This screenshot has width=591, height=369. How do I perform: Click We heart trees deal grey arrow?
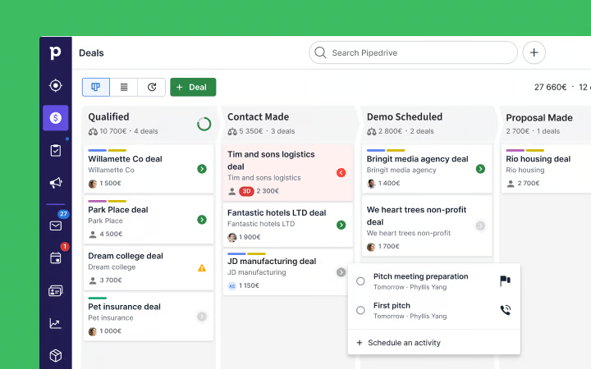click(480, 226)
